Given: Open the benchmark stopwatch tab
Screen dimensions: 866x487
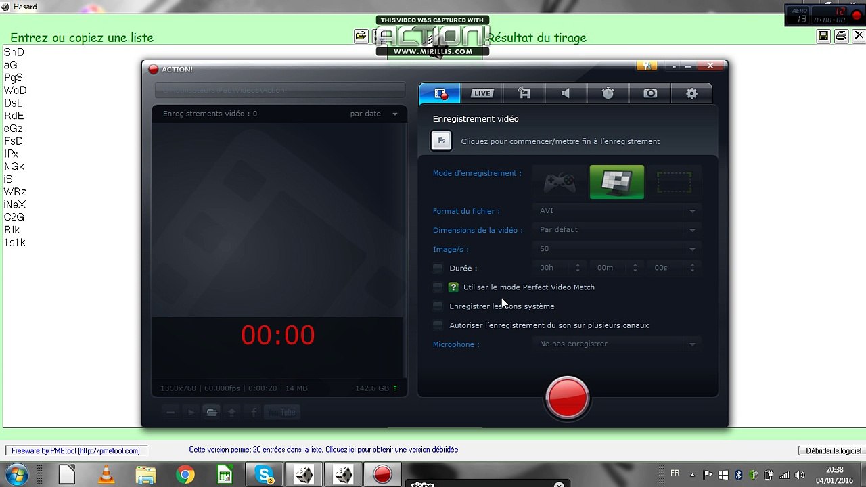Looking at the screenshot, I should (x=608, y=93).
